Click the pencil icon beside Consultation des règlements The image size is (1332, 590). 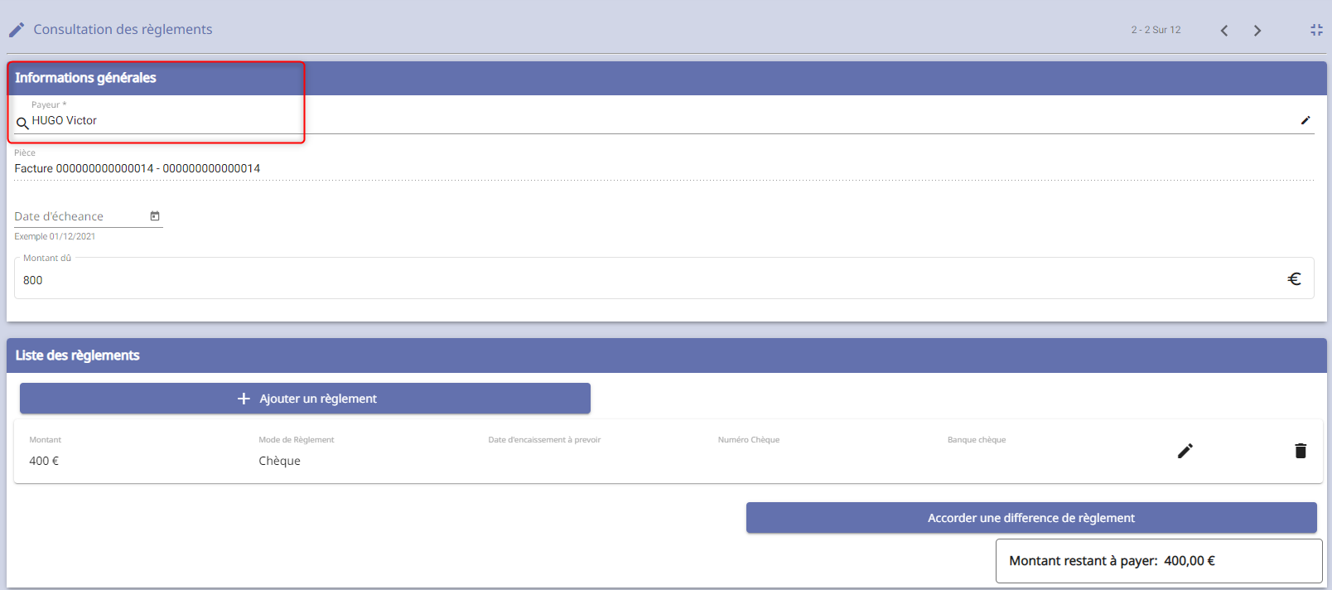coord(17,30)
